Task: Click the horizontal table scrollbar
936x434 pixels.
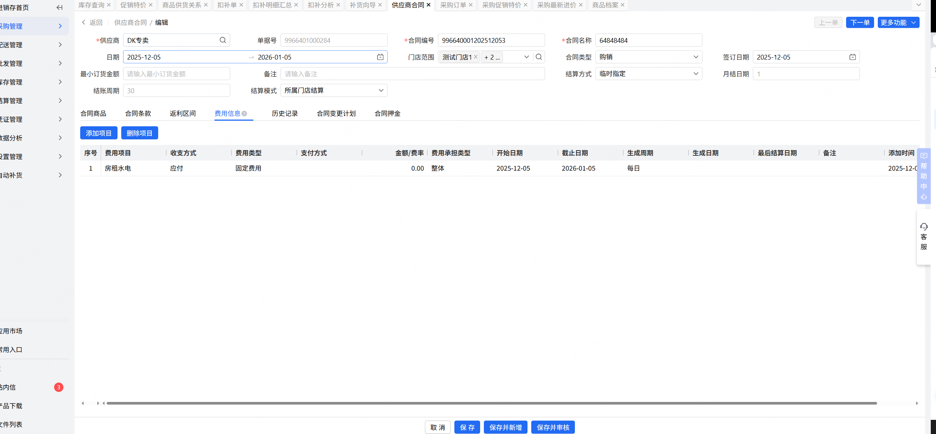Action: coord(491,403)
